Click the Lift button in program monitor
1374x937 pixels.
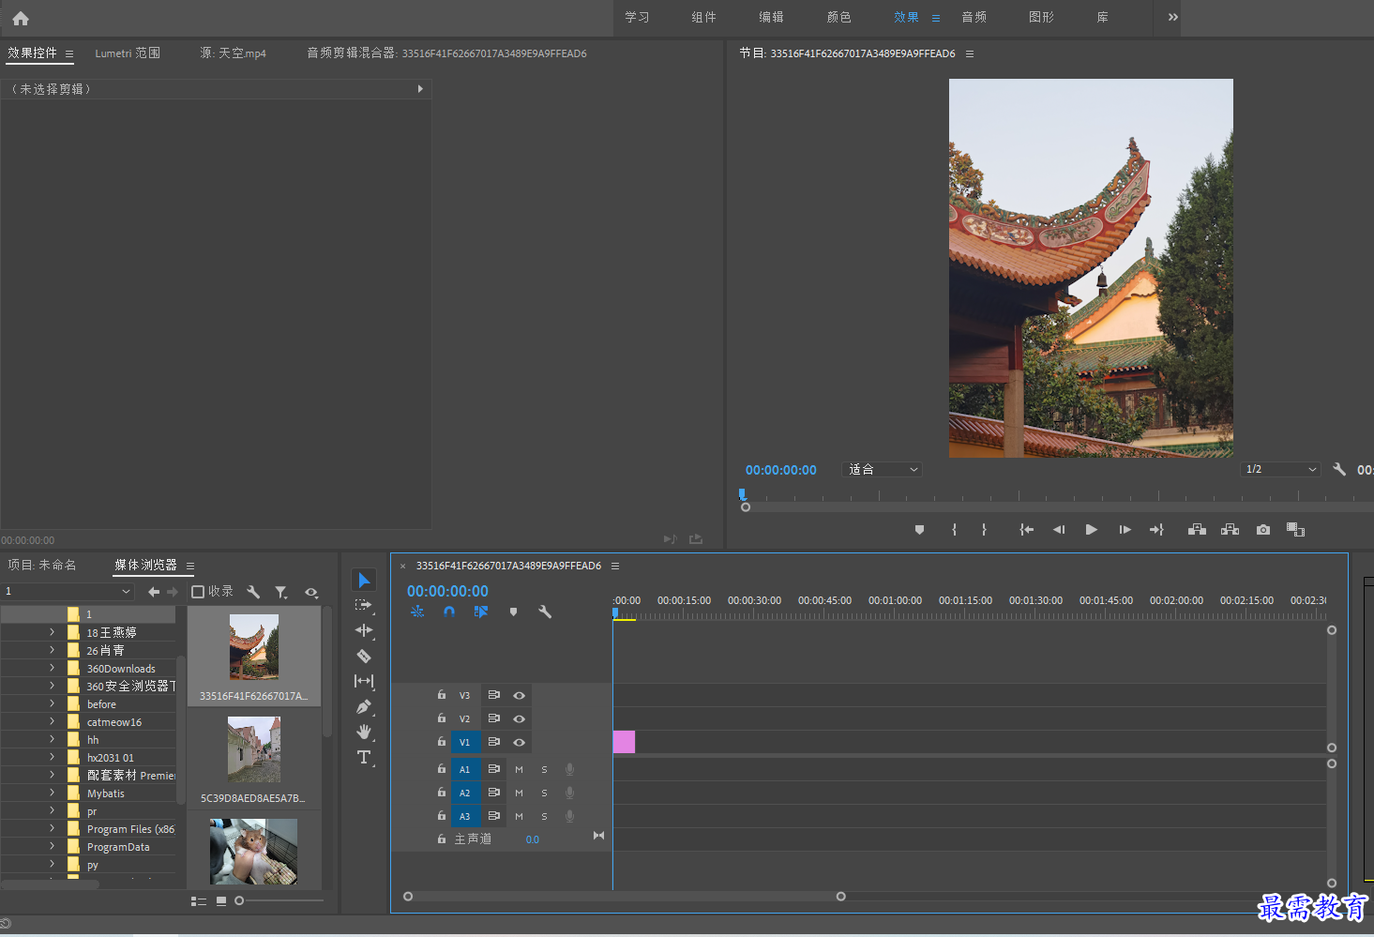(x=1197, y=530)
